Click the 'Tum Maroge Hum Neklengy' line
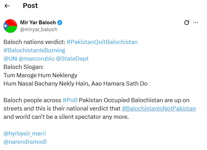This screenshot has width=207, height=150. click(x=40, y=75)
